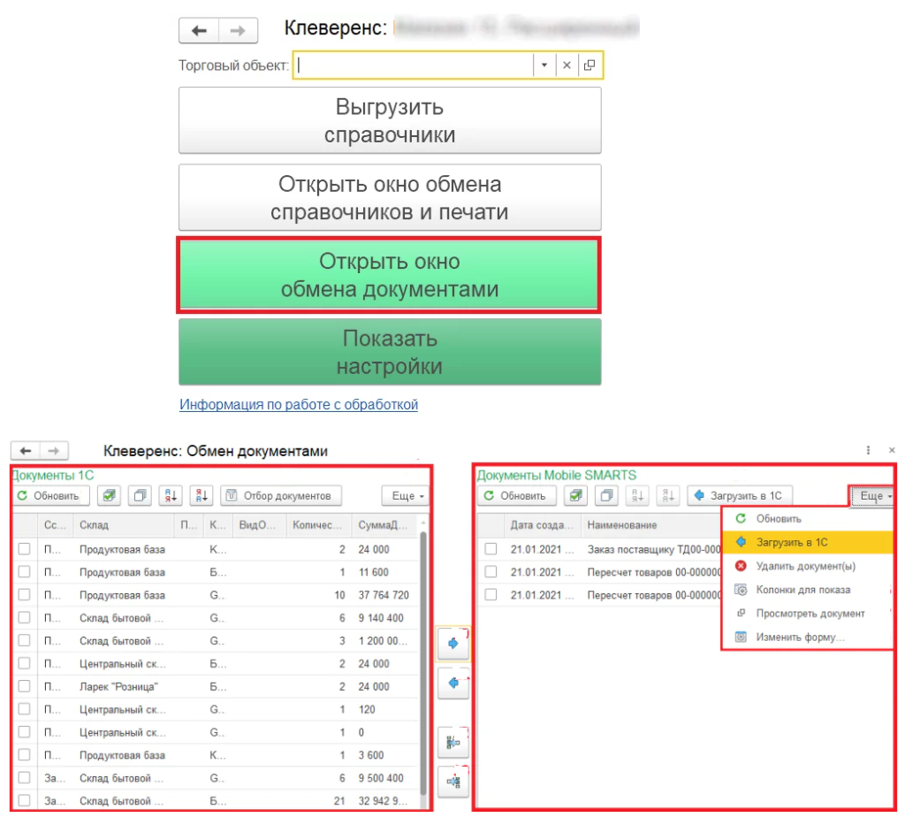Tick the Ларек "Розница" row checkbox
Viewport: 905px width, 817px height.
point(24,686)
